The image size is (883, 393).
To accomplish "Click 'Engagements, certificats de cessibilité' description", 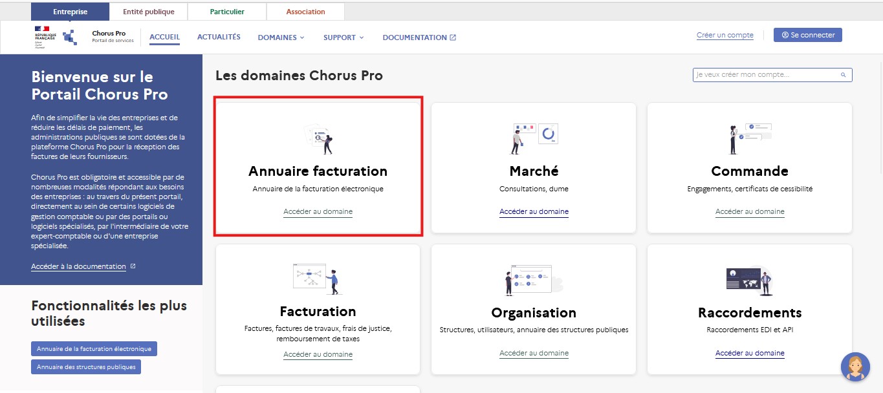I will 750,189.
